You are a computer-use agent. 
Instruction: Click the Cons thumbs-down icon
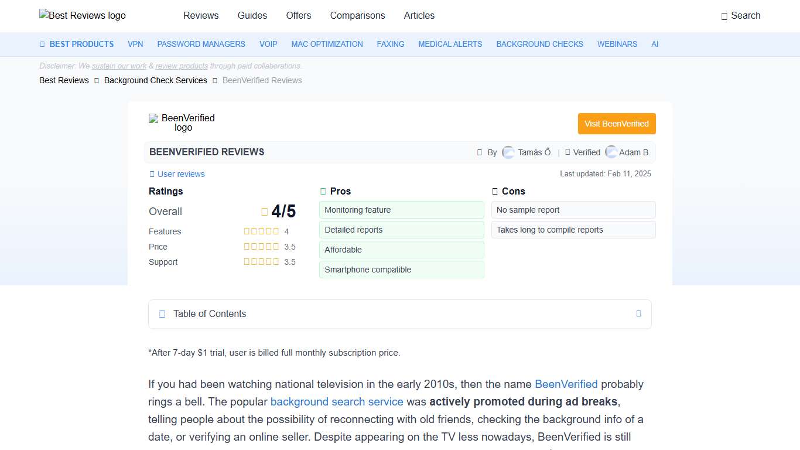[x=494, y=190]
